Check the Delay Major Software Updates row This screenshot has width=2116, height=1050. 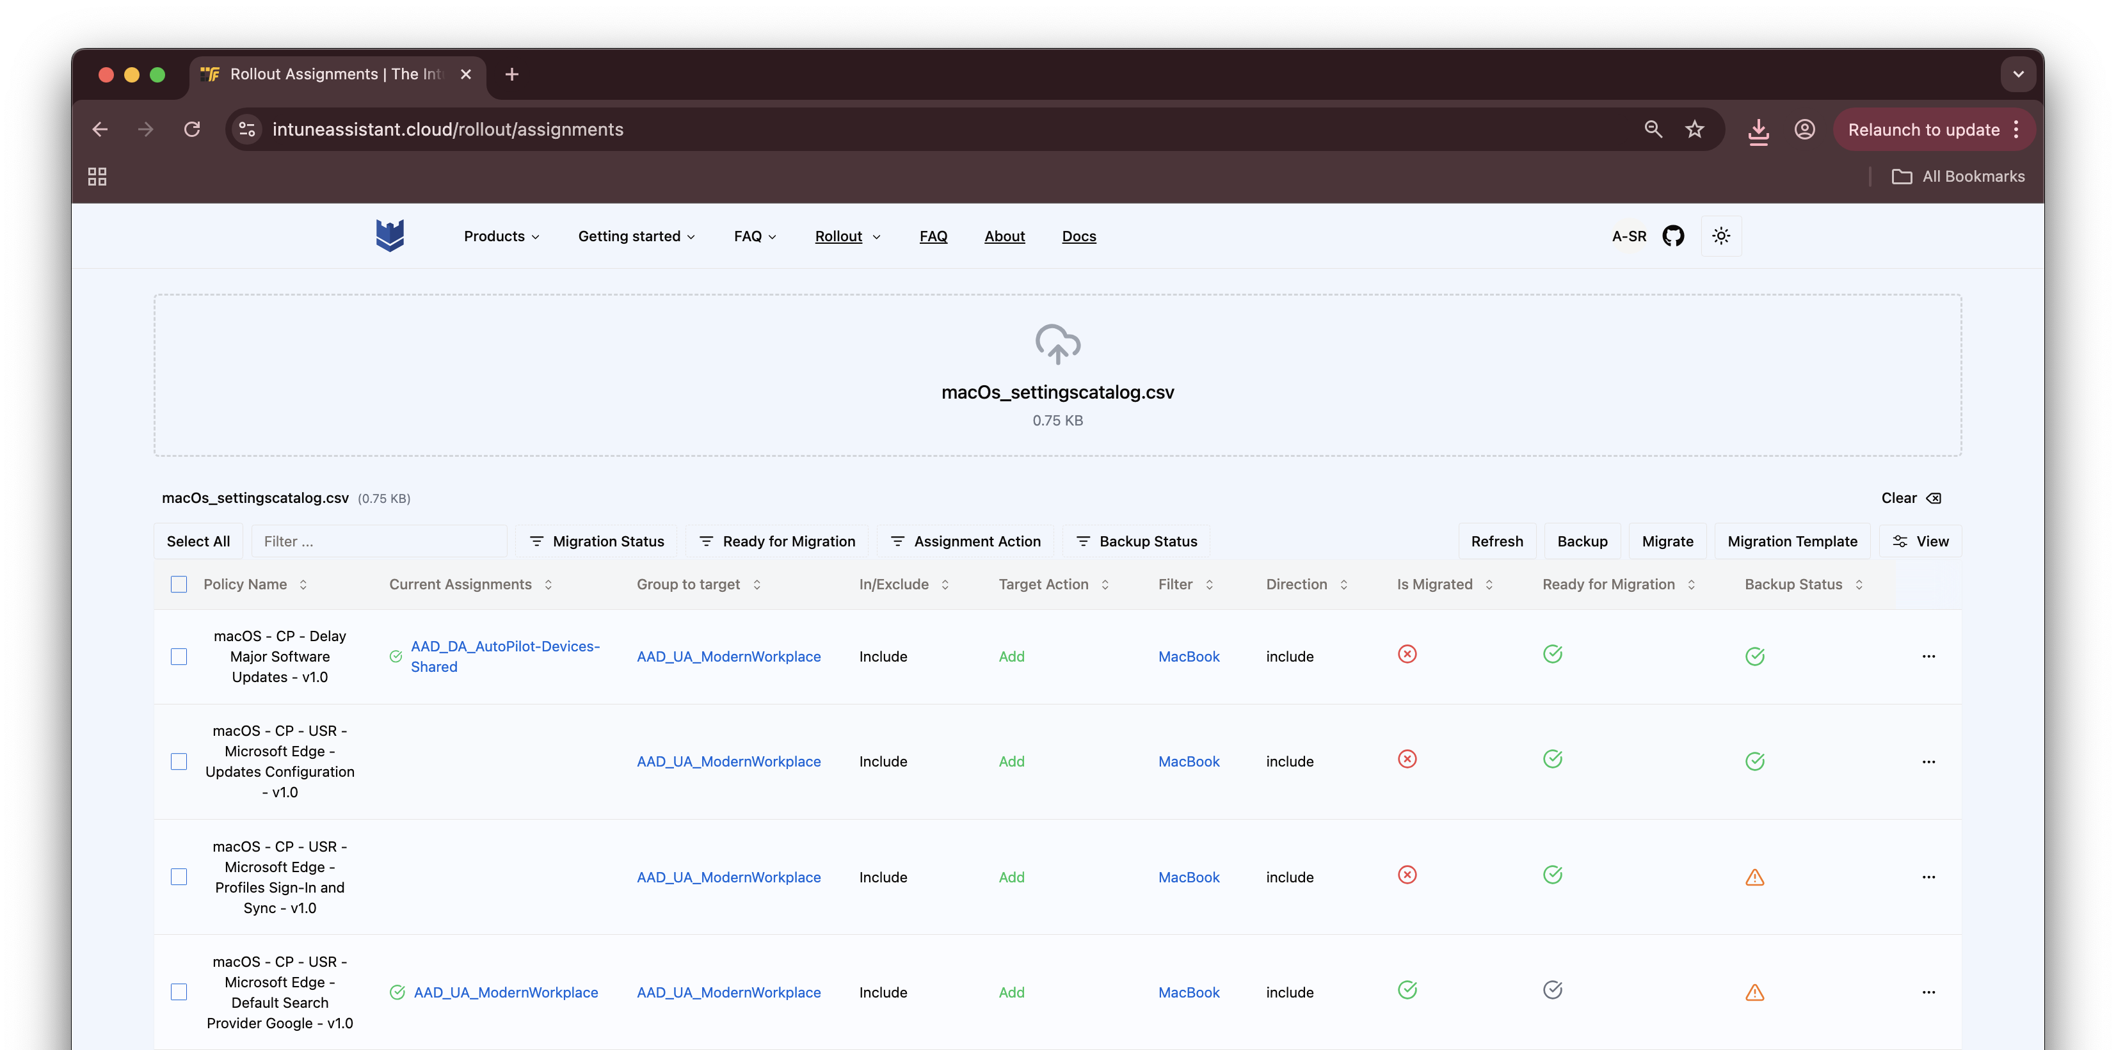coord(179,656)
